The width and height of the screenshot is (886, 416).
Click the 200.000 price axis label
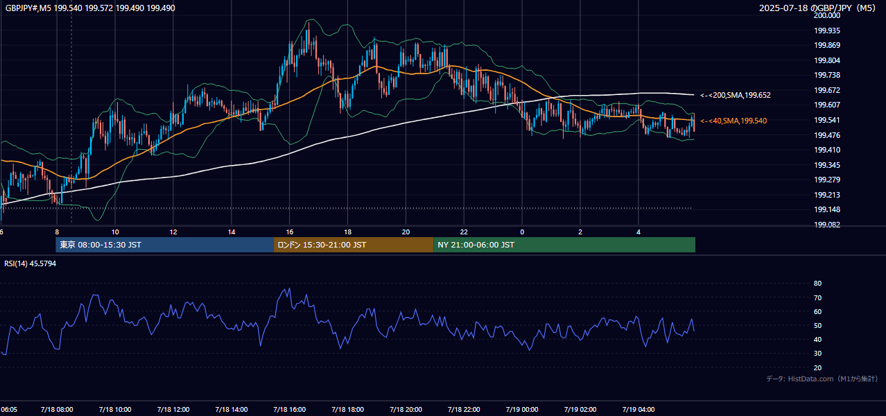click(827, 15)
